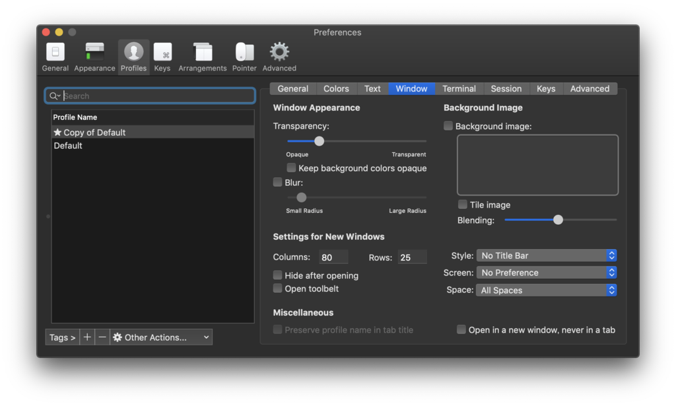Select the Copy of Default profile
The height and width of the screenshot is (406, 676).
(x=152, y=132)
